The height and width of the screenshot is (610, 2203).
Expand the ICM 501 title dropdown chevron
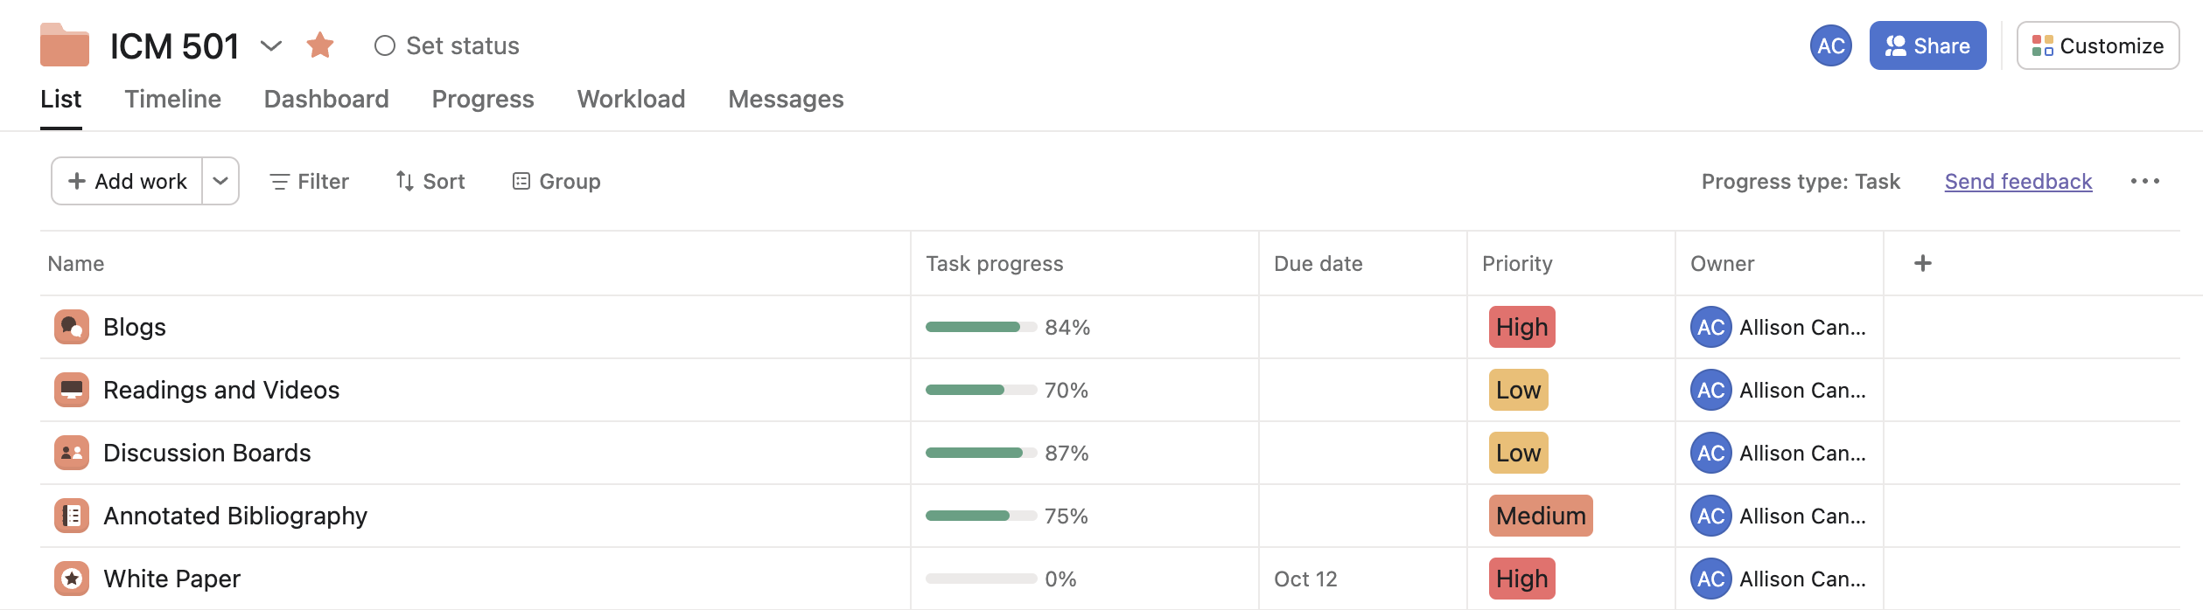tap(271, 45)
